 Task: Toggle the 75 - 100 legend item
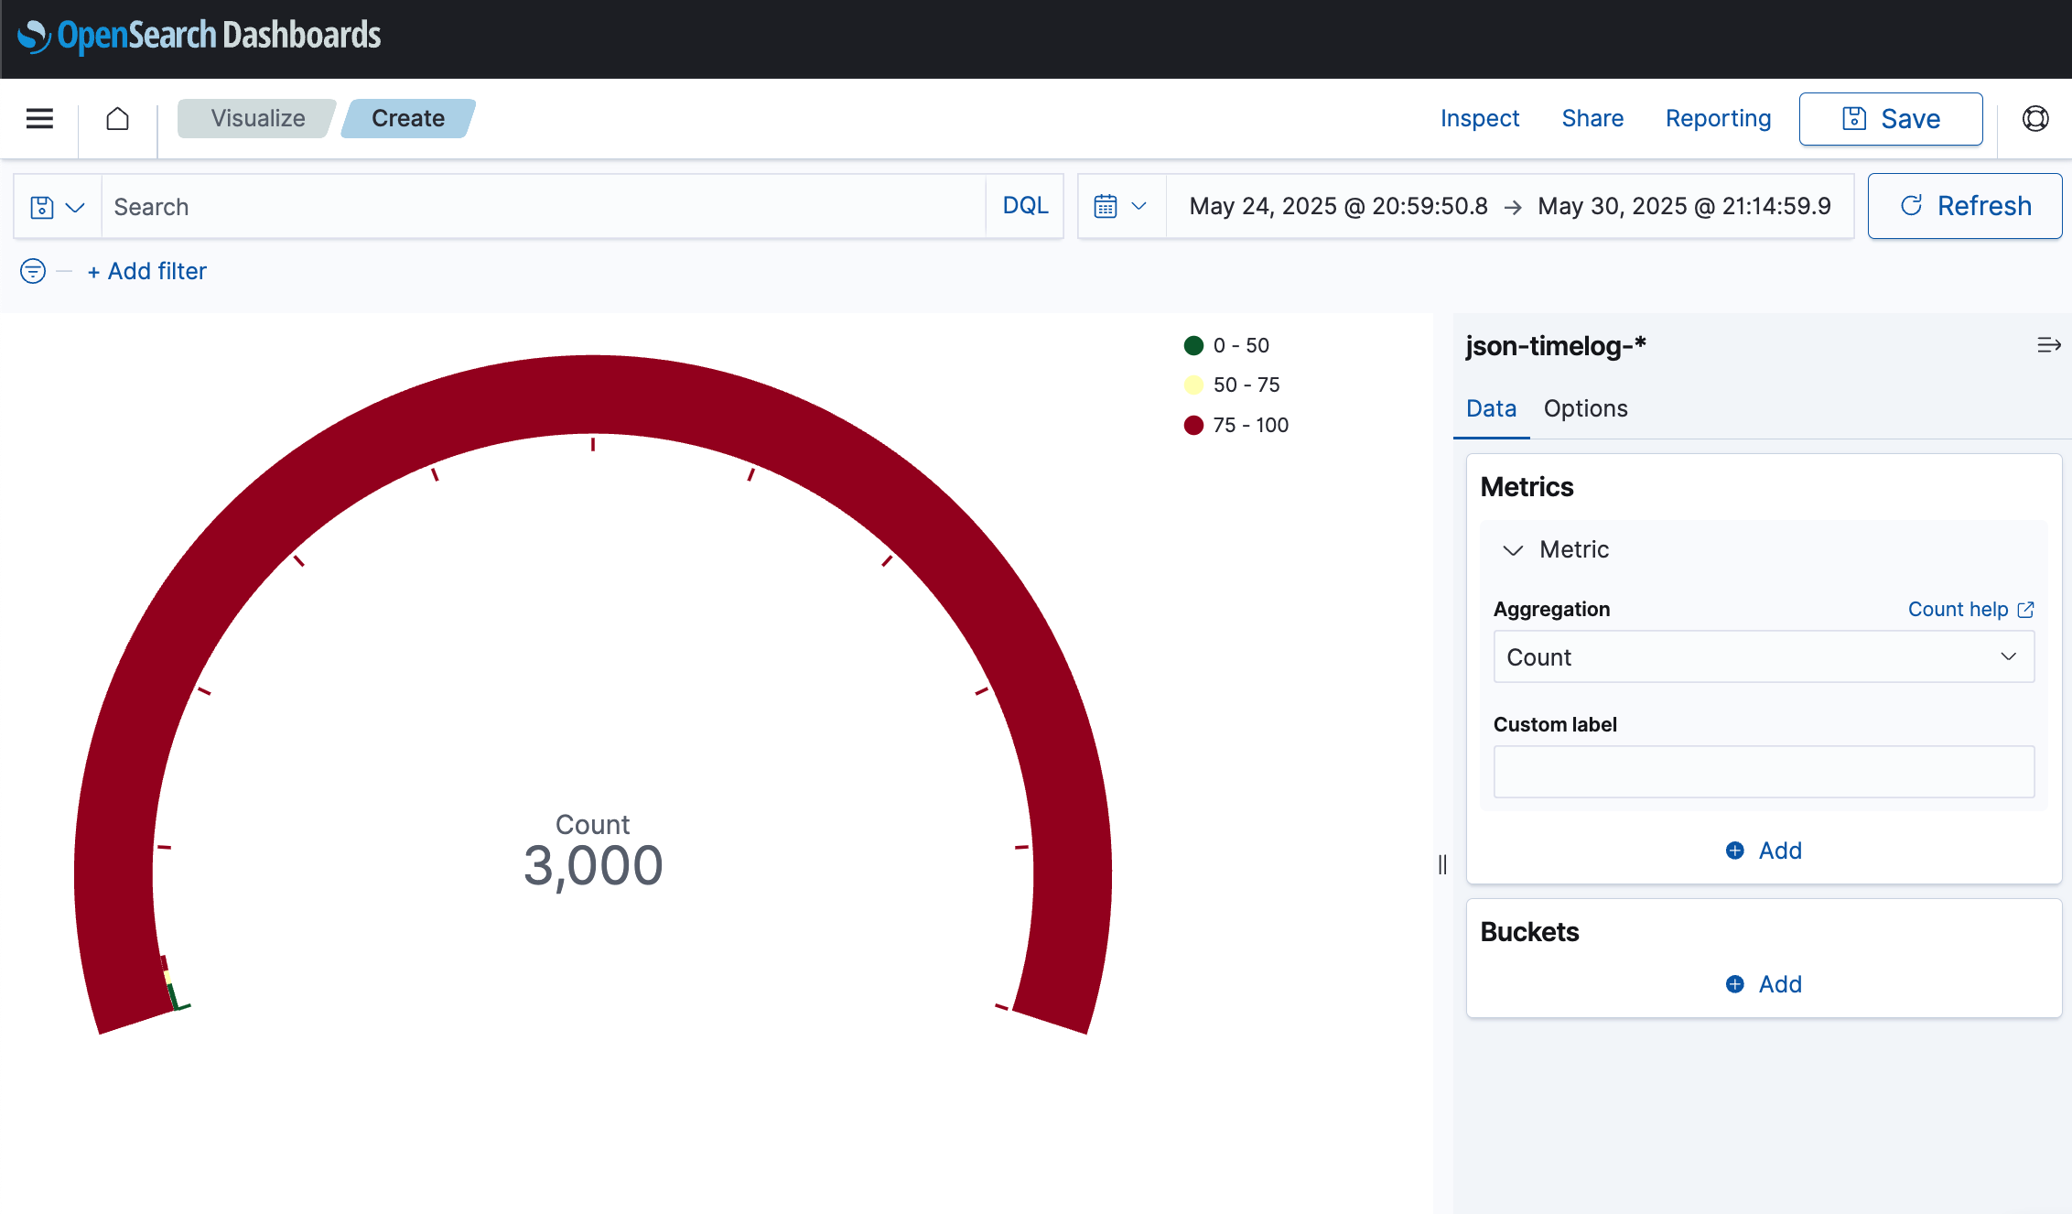pos(1249,425)
